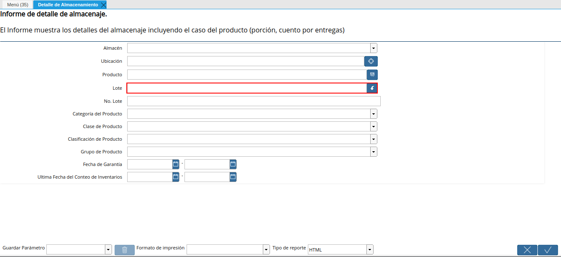The width and height of the screenshot is (561, 257).
Task: Click inside the Clase de Producto field
Action: tap(248, 126)
